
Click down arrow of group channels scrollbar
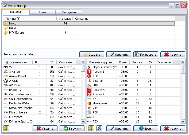(183, 121)
